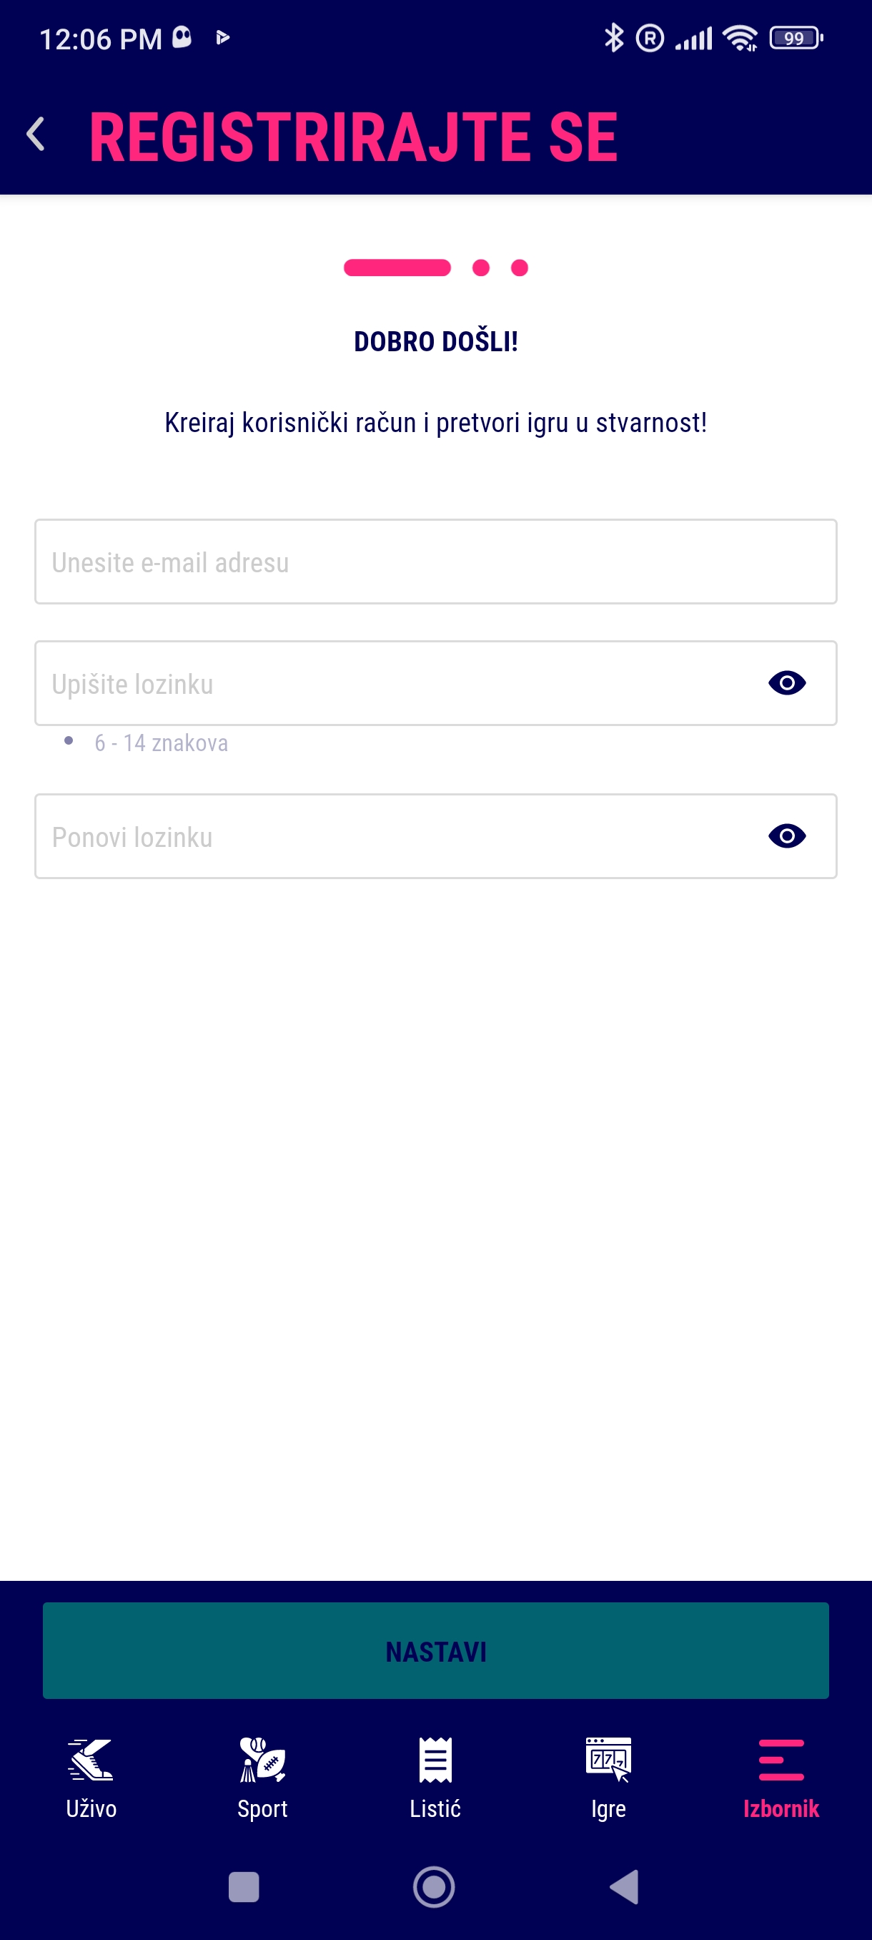872x1940 pixels.
Task: Show password in Ponovi lozinku field
Action: [x=787, y=836]
